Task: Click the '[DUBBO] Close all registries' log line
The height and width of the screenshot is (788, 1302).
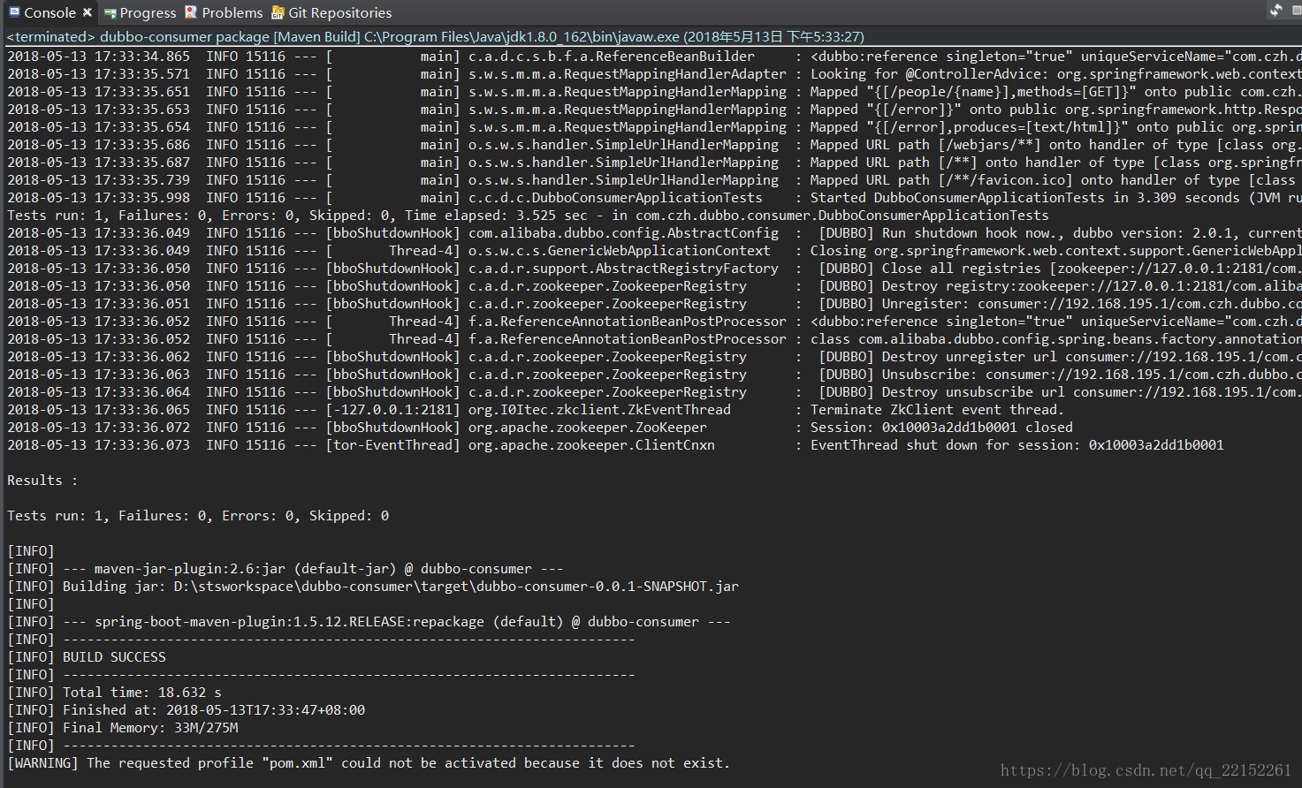Action: tap(654, 269)
